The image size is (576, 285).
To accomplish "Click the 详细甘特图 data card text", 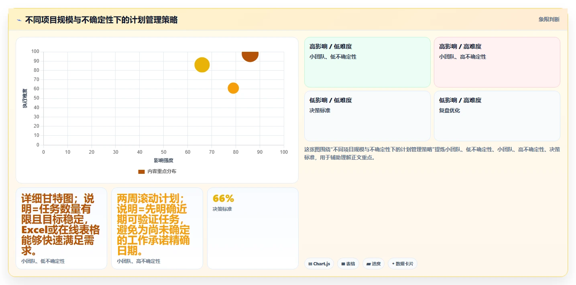I will (61, 225).
